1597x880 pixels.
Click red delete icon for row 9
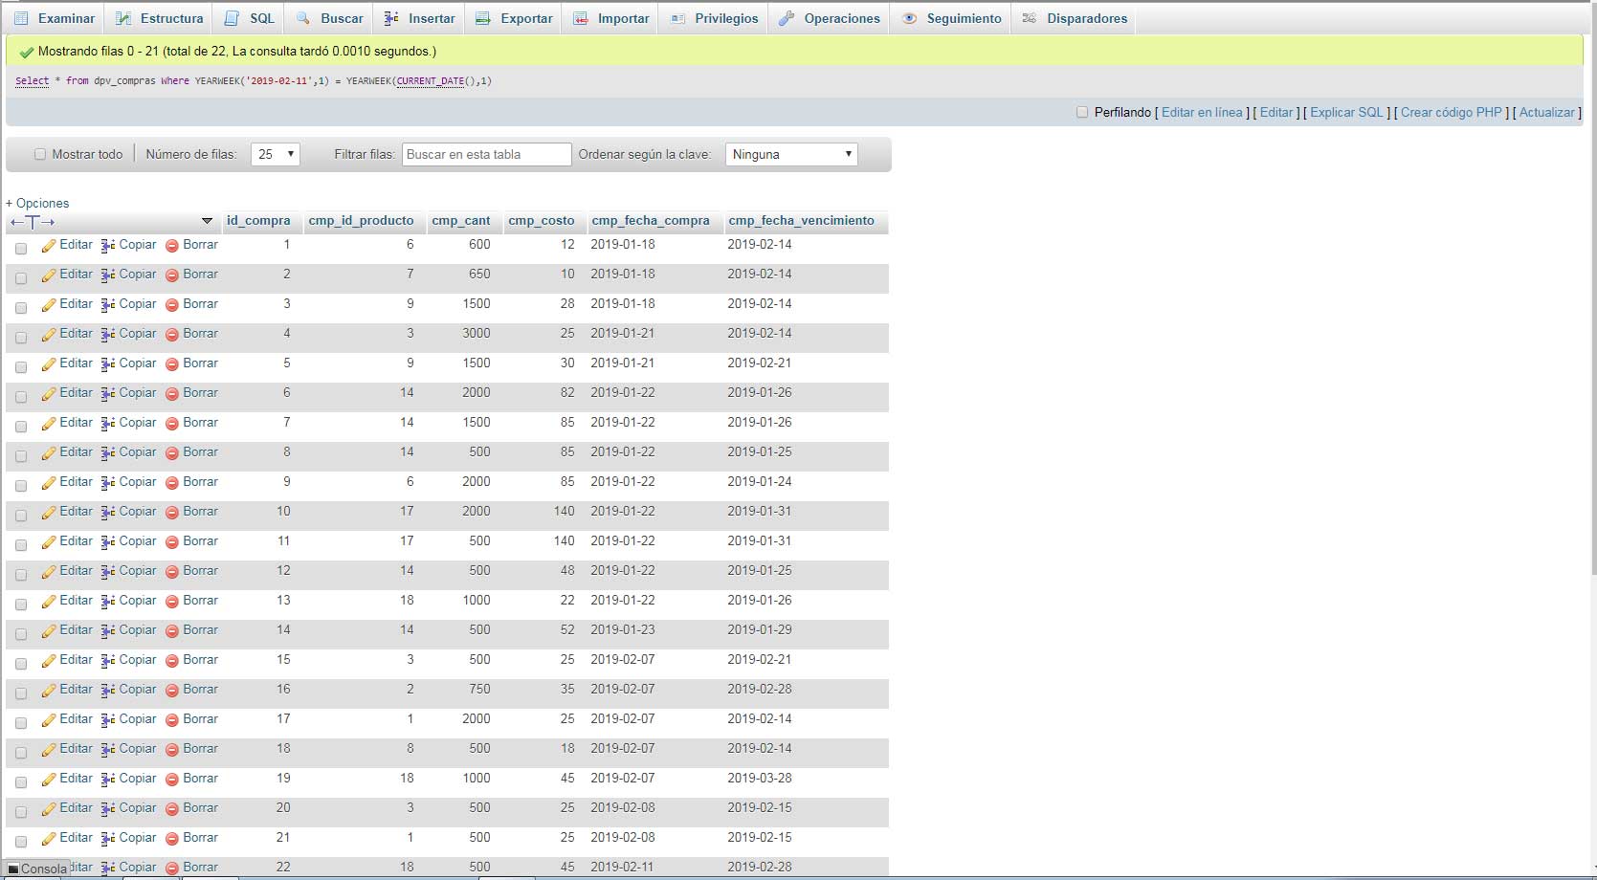point(172,483)
